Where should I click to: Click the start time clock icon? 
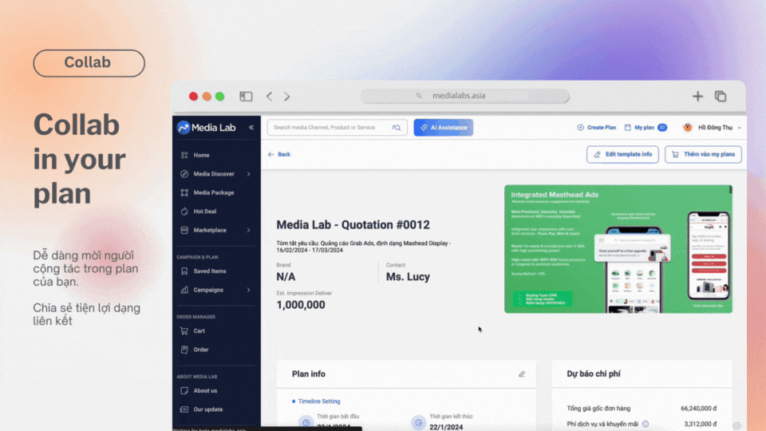coord(306,421)
